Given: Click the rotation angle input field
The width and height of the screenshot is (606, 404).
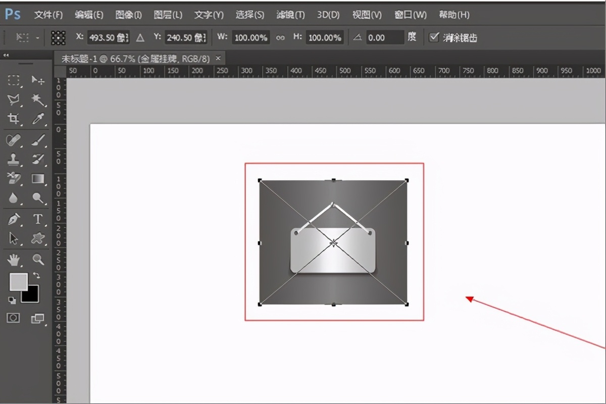Looking at the screenshot, I should (x=384, y=37).
